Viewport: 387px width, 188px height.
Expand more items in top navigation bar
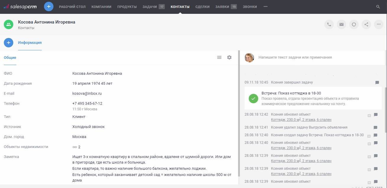click(x=265, y=6)
